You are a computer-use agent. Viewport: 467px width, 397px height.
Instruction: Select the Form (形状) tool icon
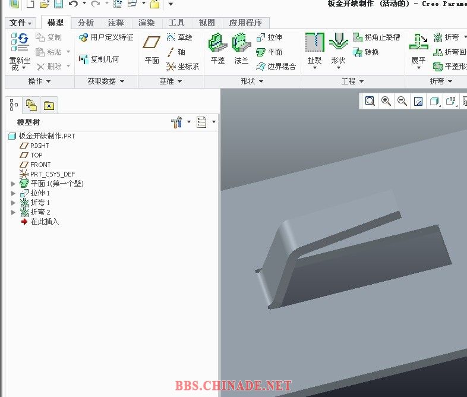338,43
